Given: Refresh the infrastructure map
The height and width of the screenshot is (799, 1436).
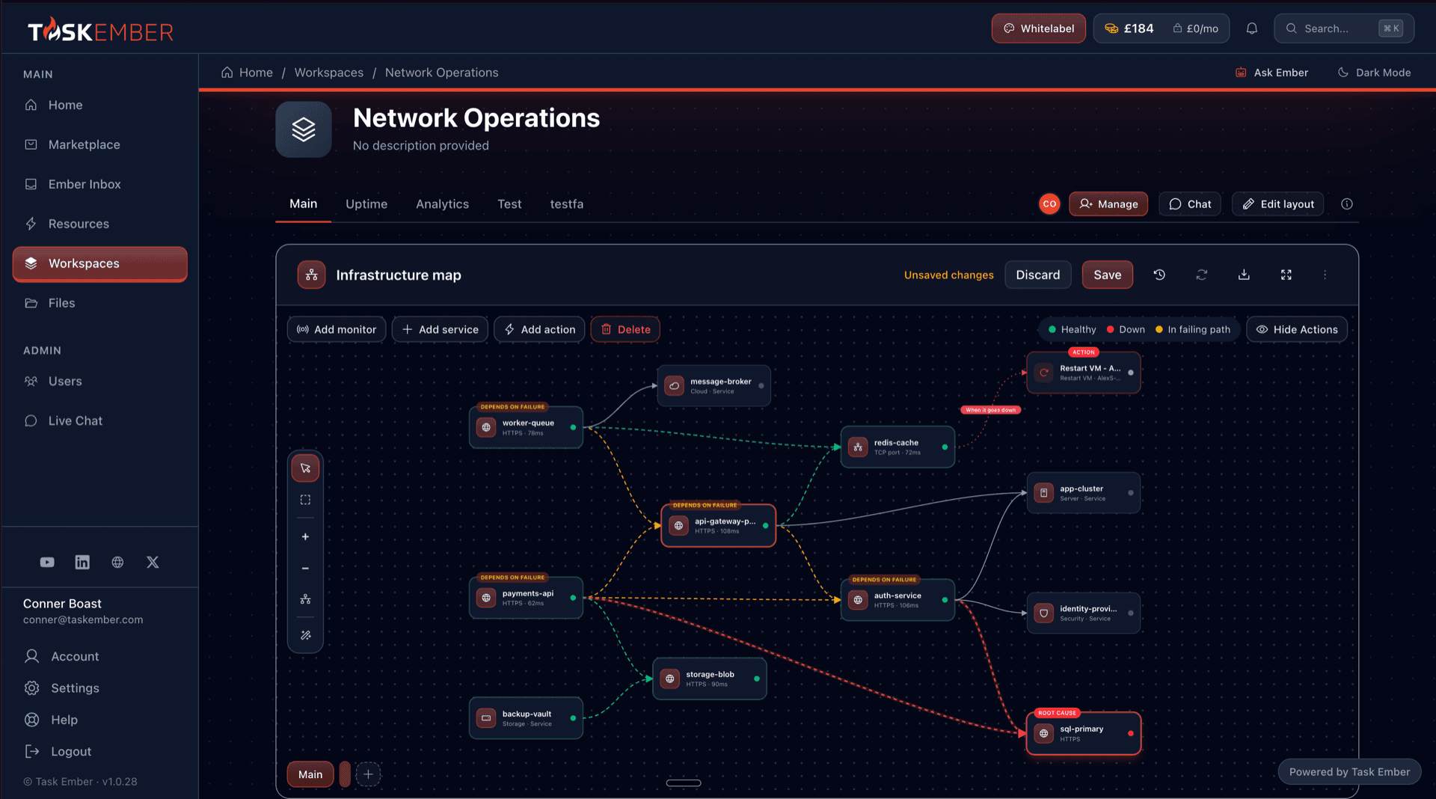Looking at the screenshot, I should tap(1202, 275).
